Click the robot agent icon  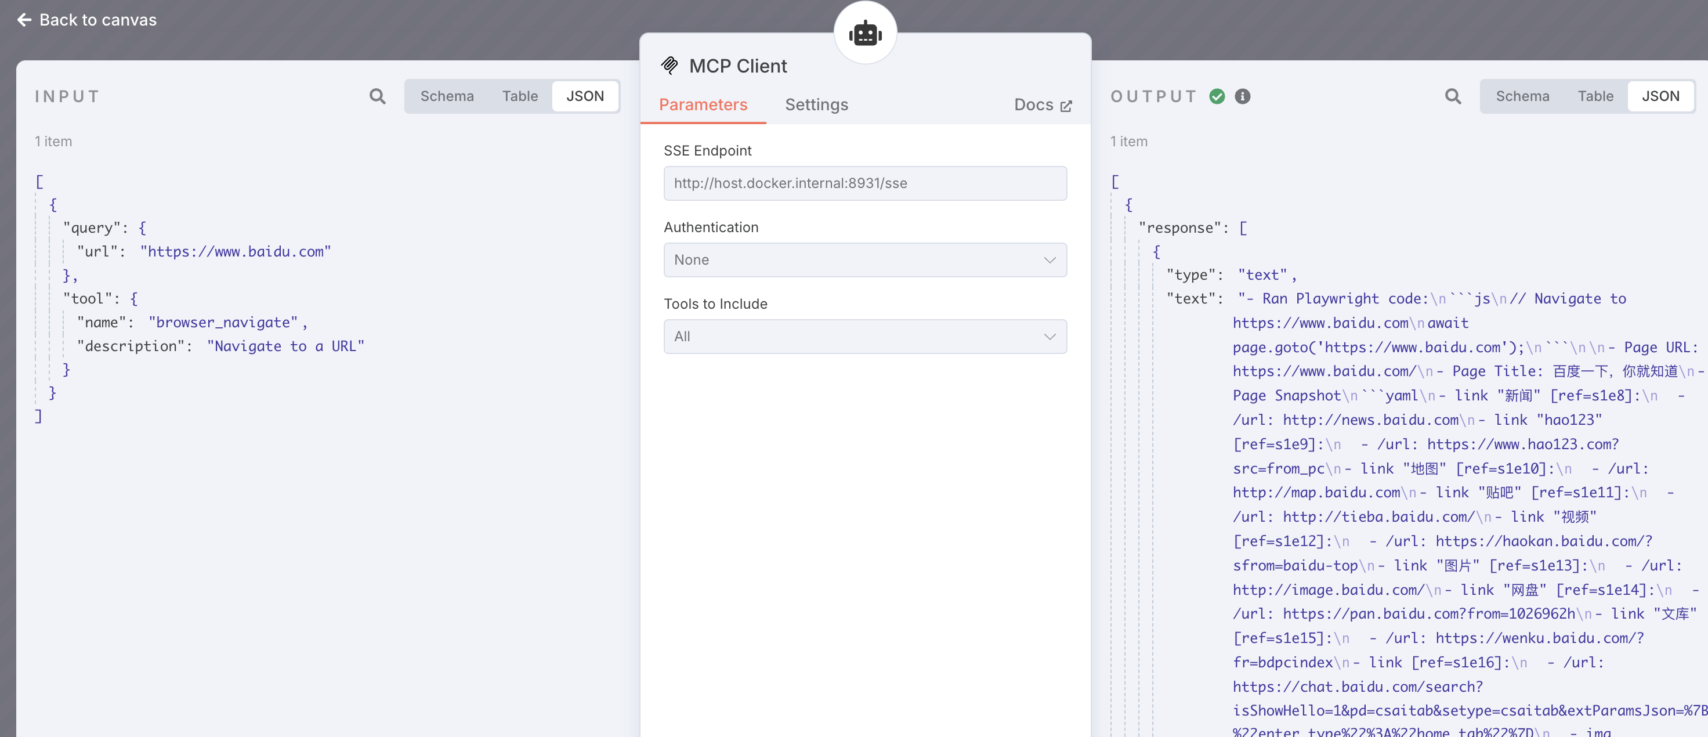864,33
